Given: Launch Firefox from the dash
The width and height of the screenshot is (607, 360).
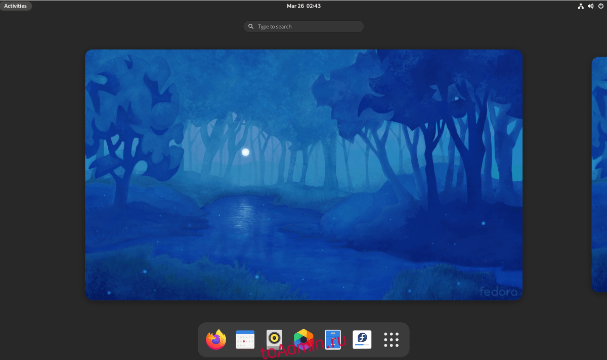Looking at the screenshot, I should click(x=216, y=339).
